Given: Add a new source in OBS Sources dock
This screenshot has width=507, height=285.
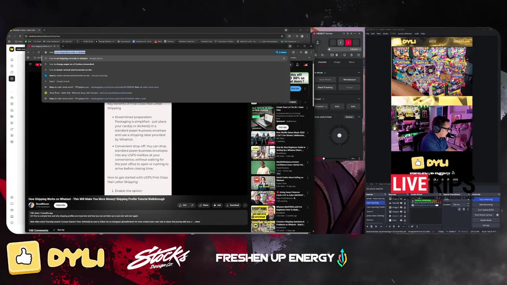Looking at the screenshot, I should pyautogui.click(x=390, y=226).
